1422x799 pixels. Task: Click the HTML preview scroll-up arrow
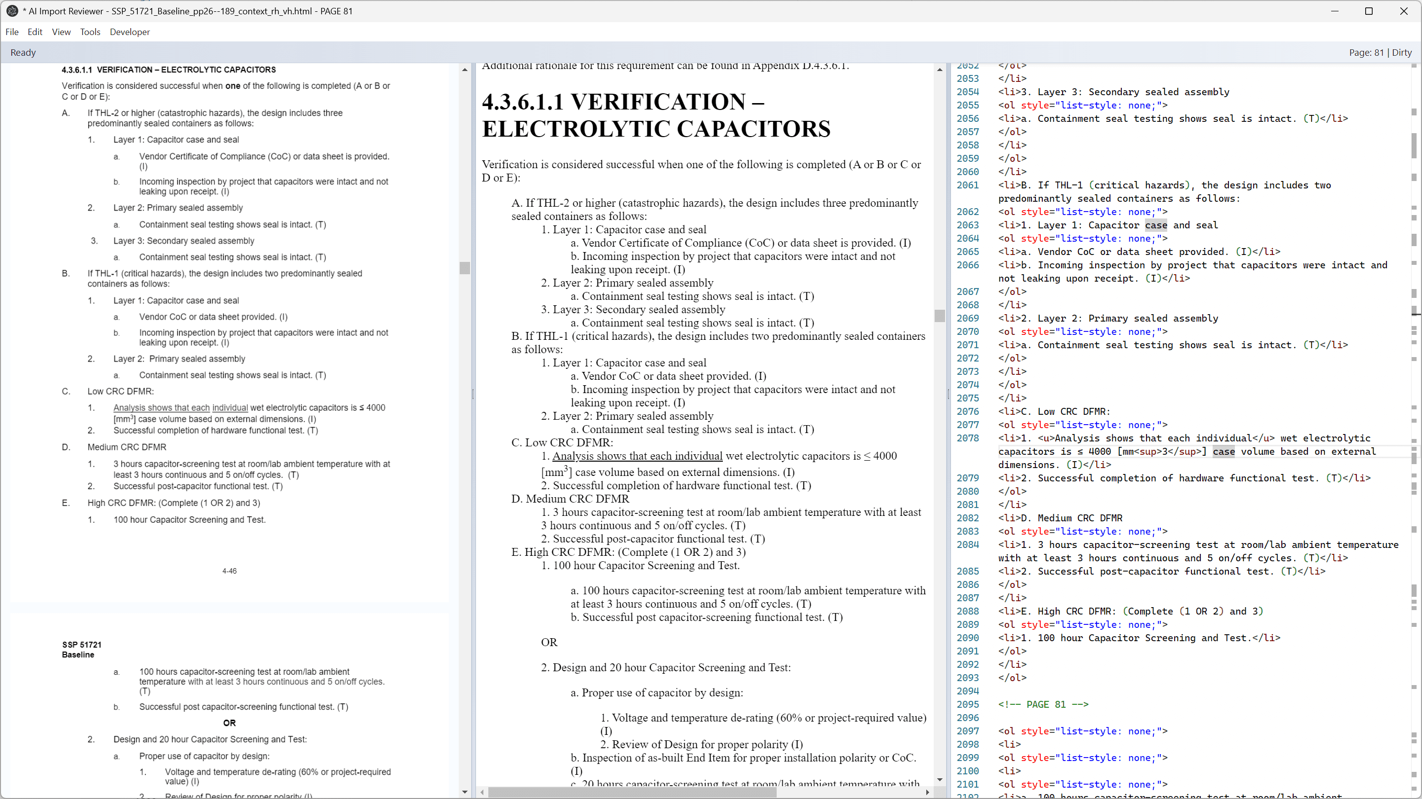click(940, 70)
